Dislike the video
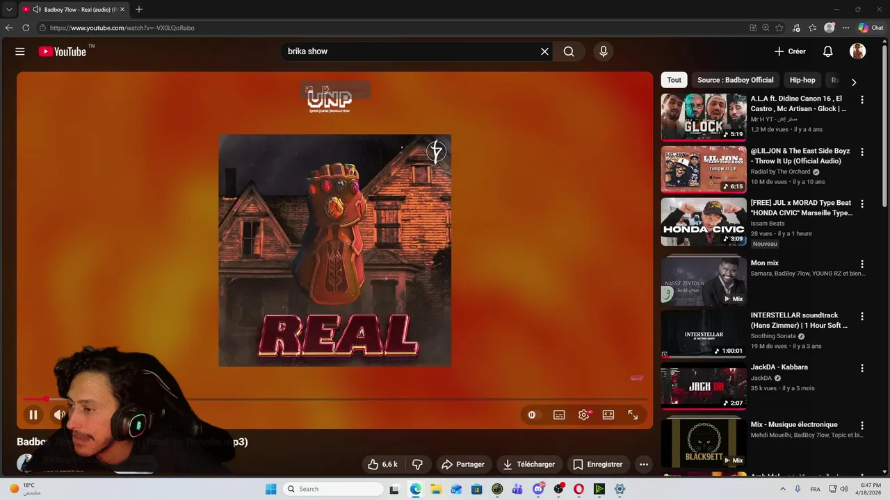Screen dimensions: 890x500 coord(418,464)
